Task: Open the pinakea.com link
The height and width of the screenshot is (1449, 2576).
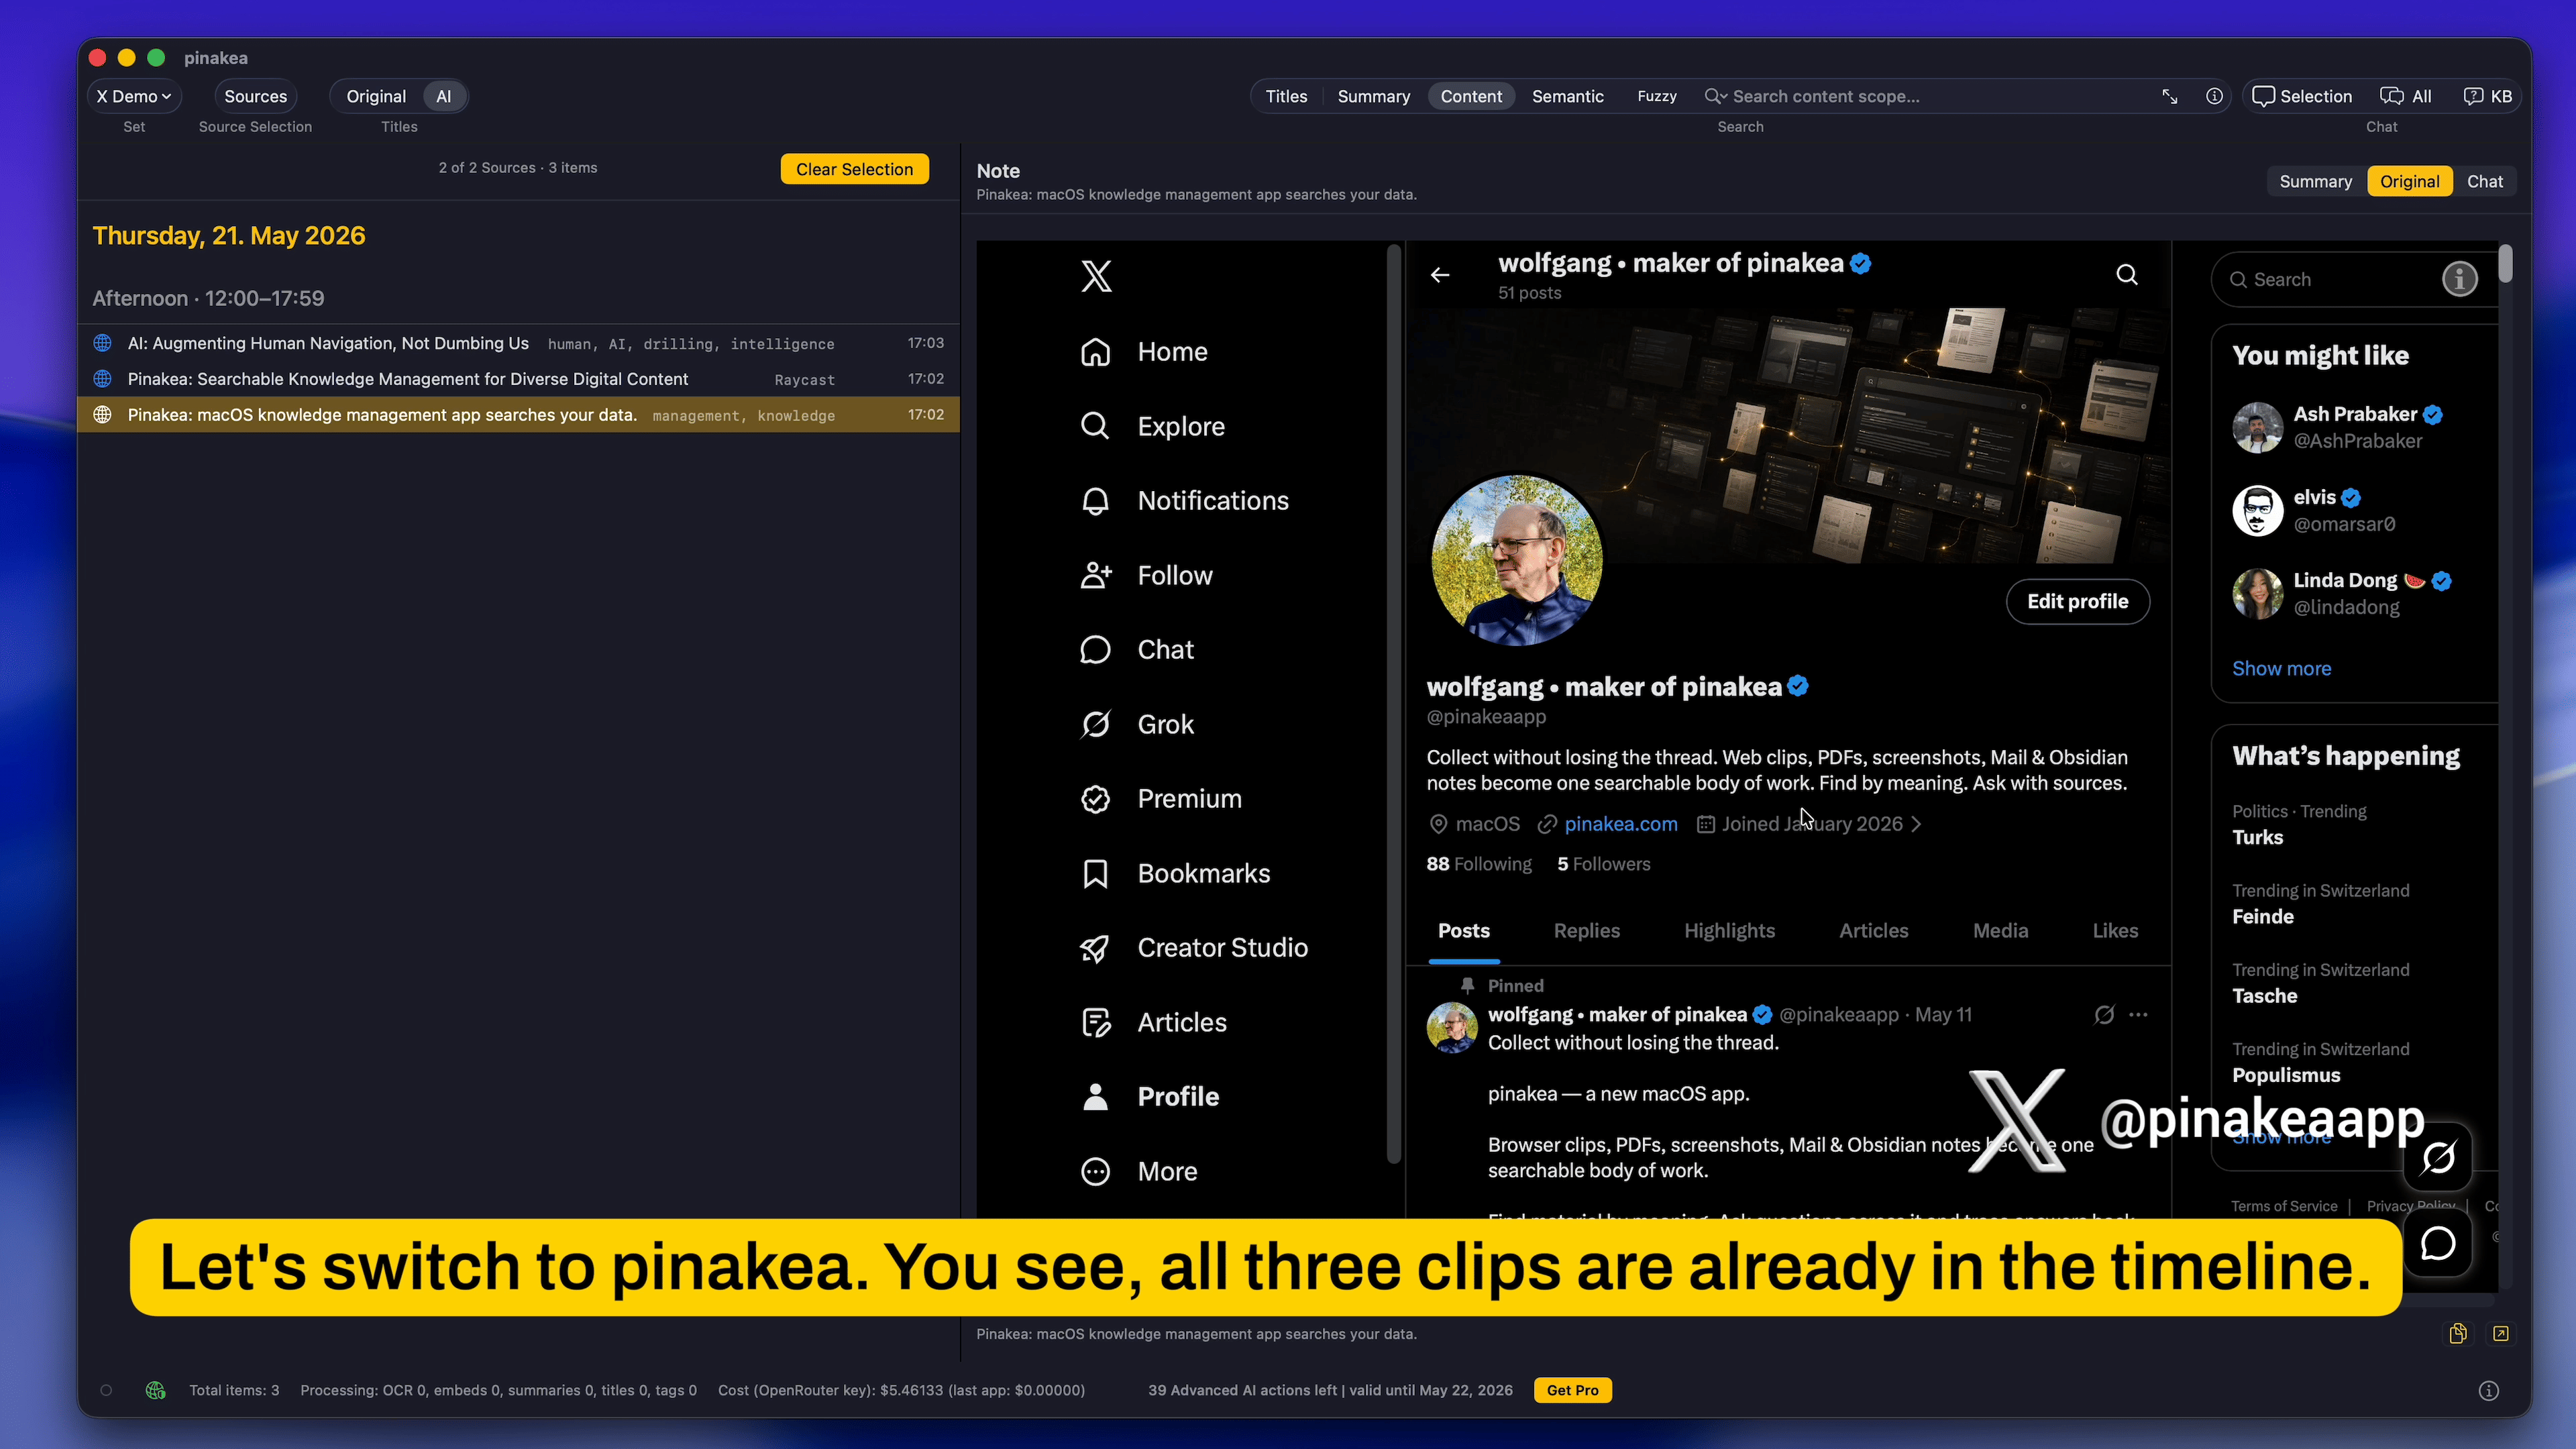Action: tap(1621, 824)
